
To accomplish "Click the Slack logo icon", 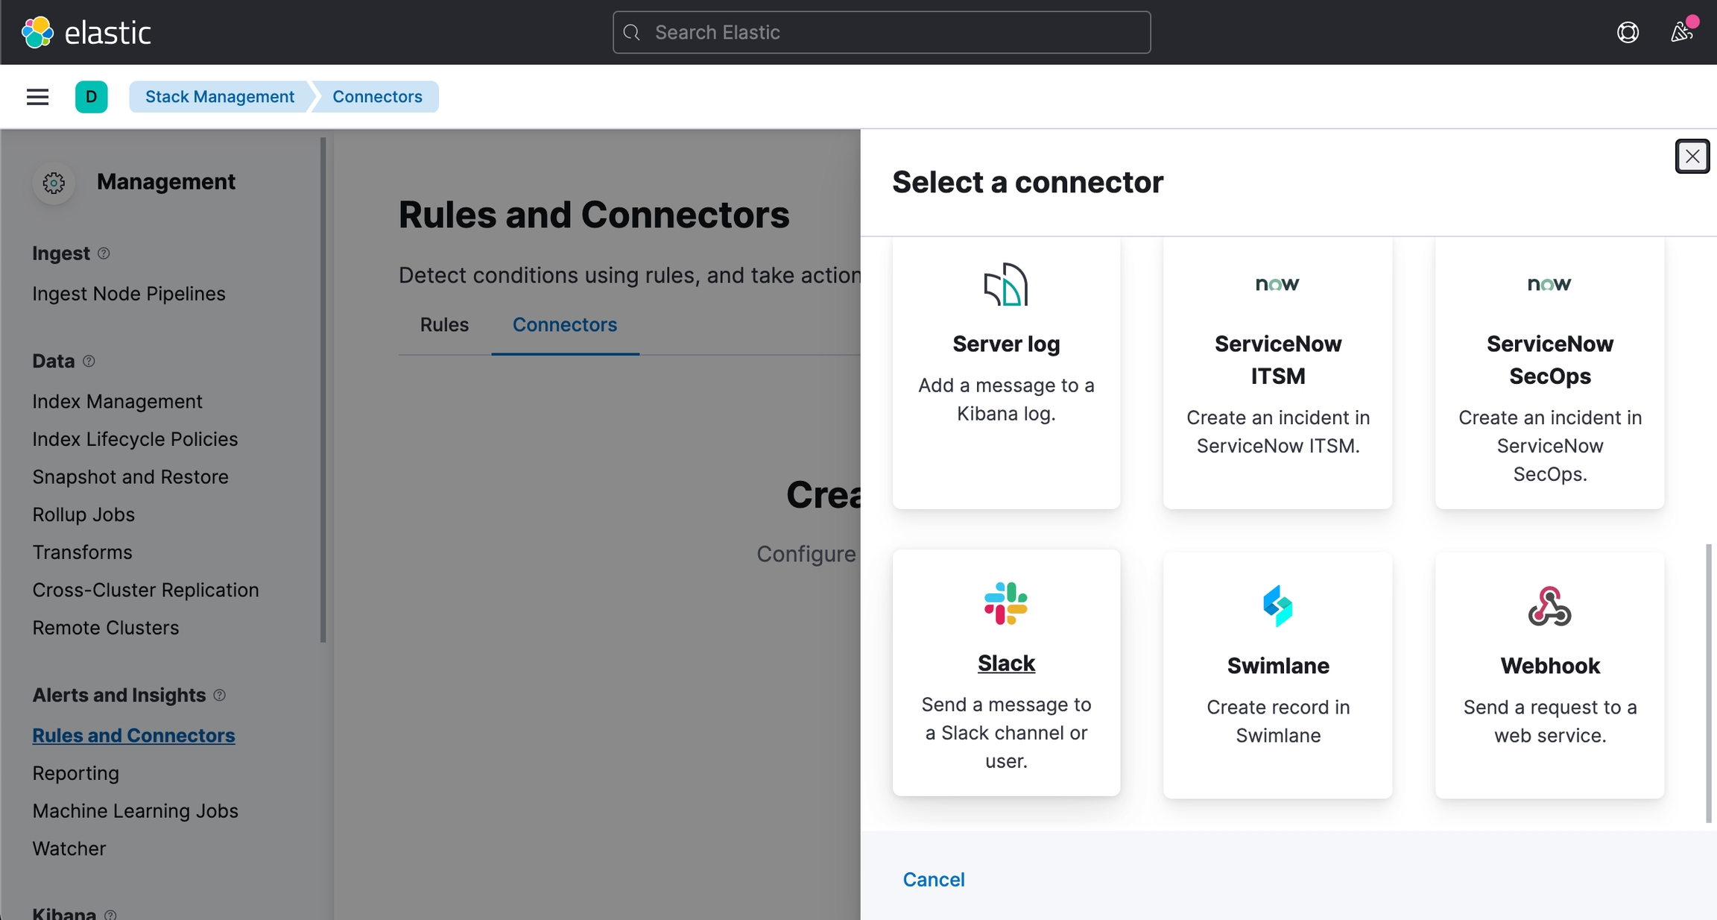I will (1006, 603).
